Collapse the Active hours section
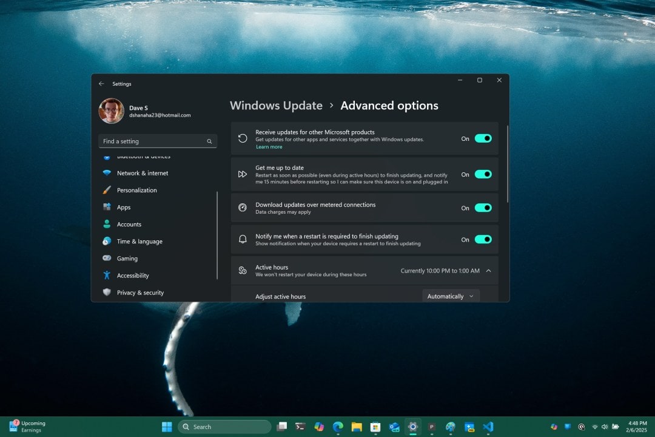Screen dimensions: 655x437 [x=489, y=271]
